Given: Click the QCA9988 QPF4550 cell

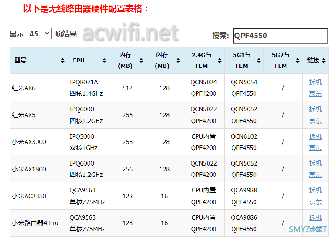Looking at the screenshot, I should [x=244, y=196].
